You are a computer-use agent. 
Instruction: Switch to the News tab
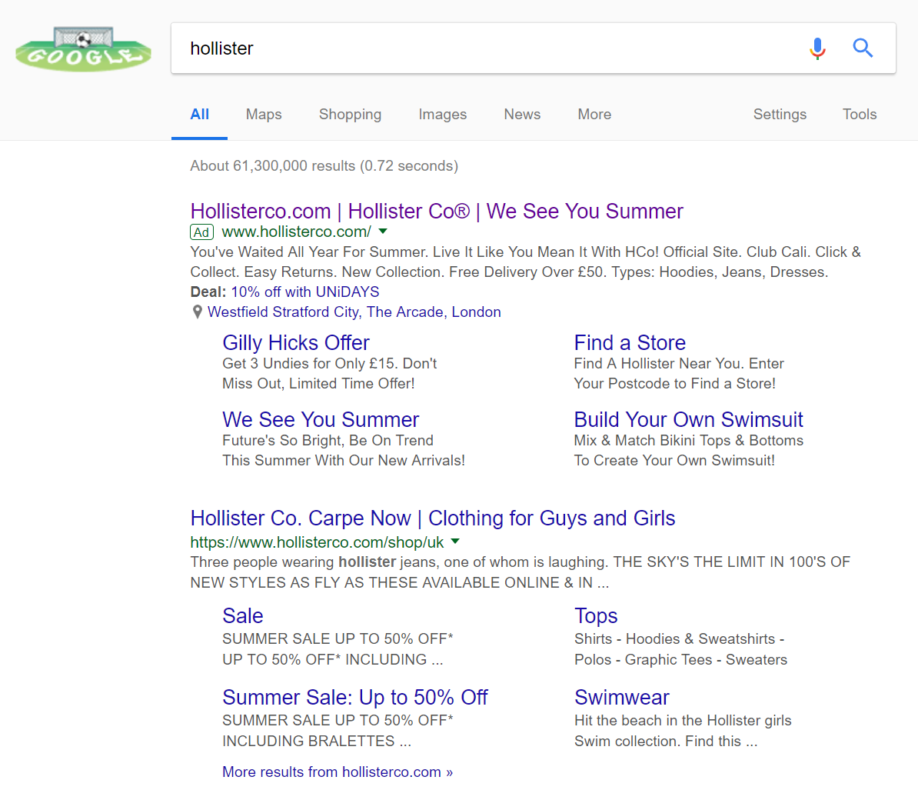pyautogui.click(x=522, y=114)
